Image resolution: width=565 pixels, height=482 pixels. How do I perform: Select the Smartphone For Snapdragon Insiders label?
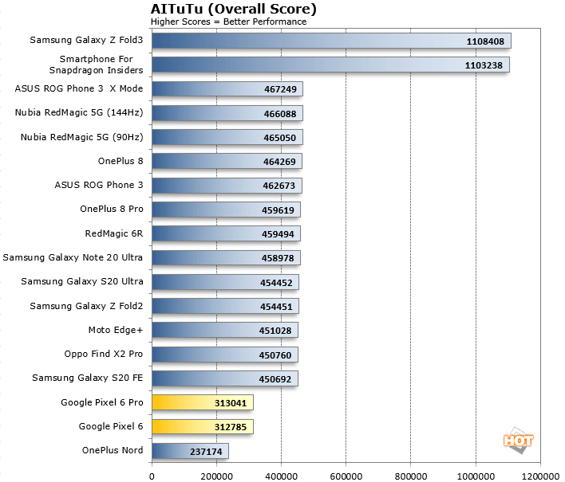tap(97, 65)
